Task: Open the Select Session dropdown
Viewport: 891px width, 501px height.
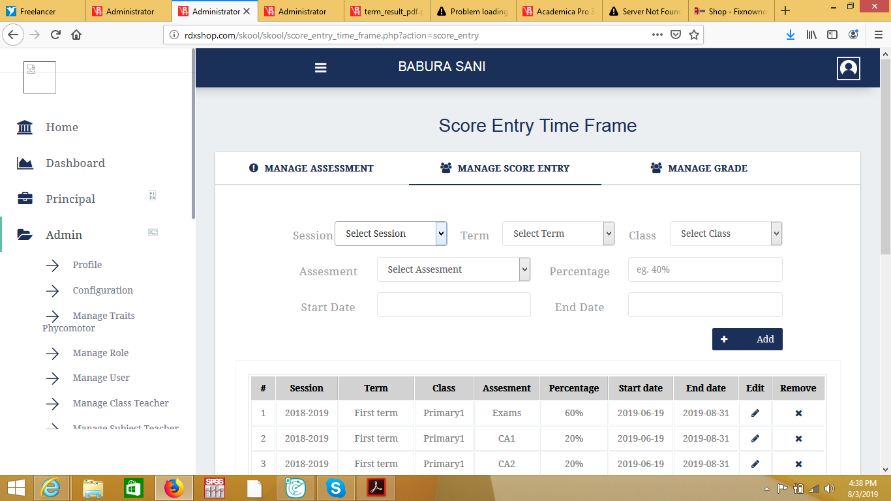Action: click(x=390, y=234)
